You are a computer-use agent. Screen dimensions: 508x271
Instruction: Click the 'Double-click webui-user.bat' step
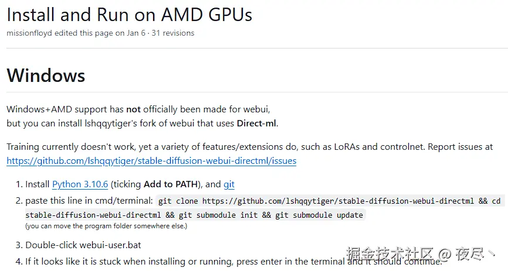[x=83, y=245]
